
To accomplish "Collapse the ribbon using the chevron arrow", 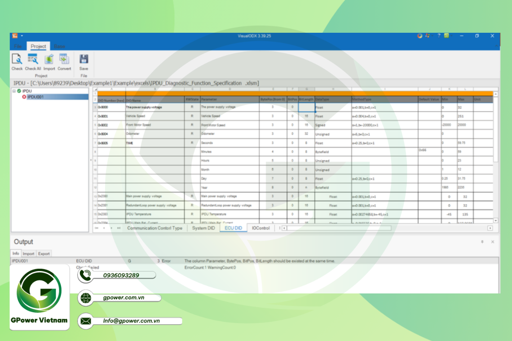I will (x=497, y=46).
